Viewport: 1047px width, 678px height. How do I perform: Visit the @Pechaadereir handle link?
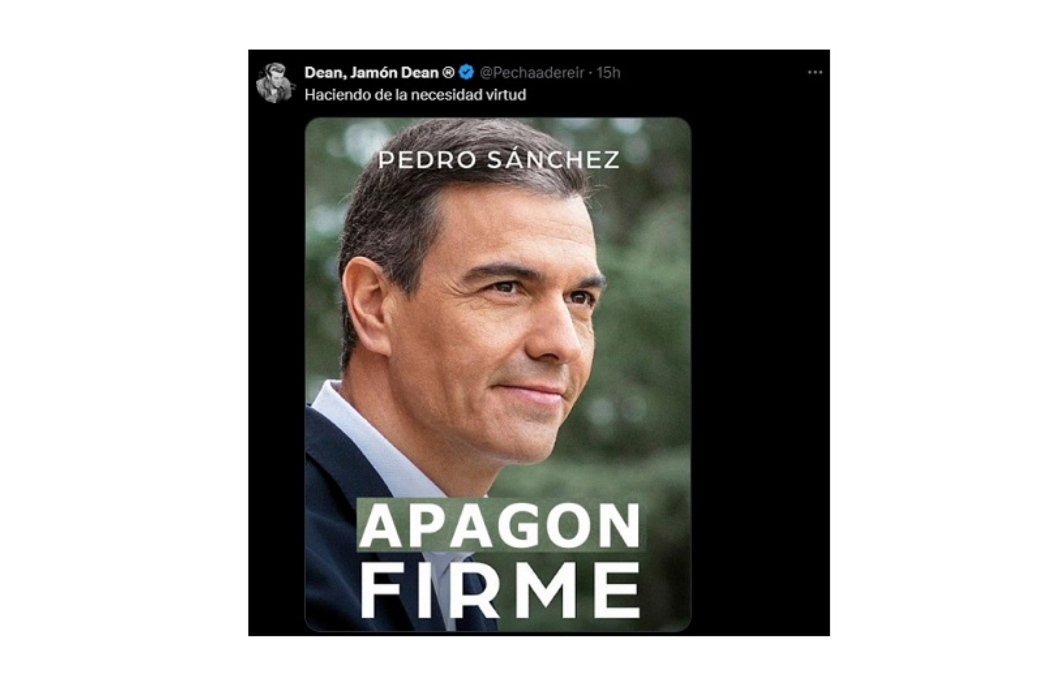coord(532,72)
